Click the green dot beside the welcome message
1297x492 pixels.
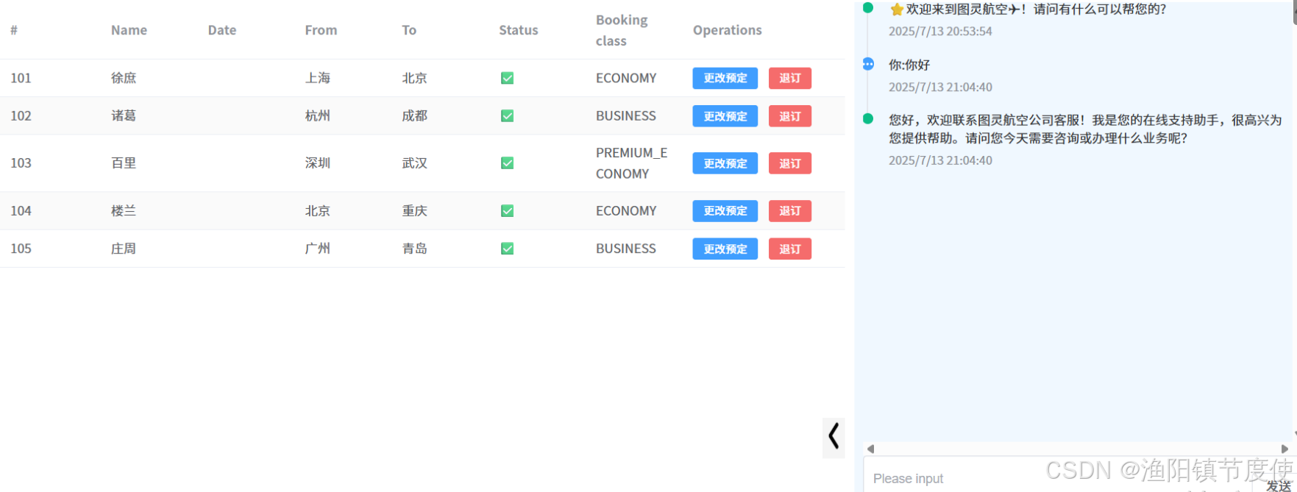[868, 8]
